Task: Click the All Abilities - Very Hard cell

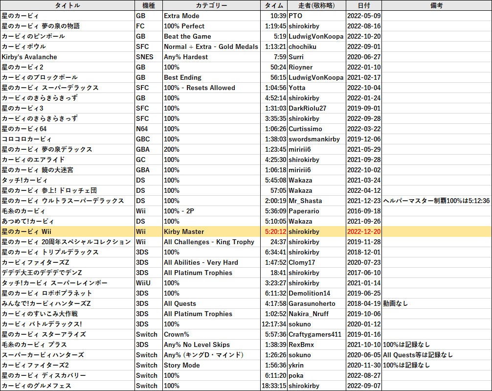Action: coord(211,263)
